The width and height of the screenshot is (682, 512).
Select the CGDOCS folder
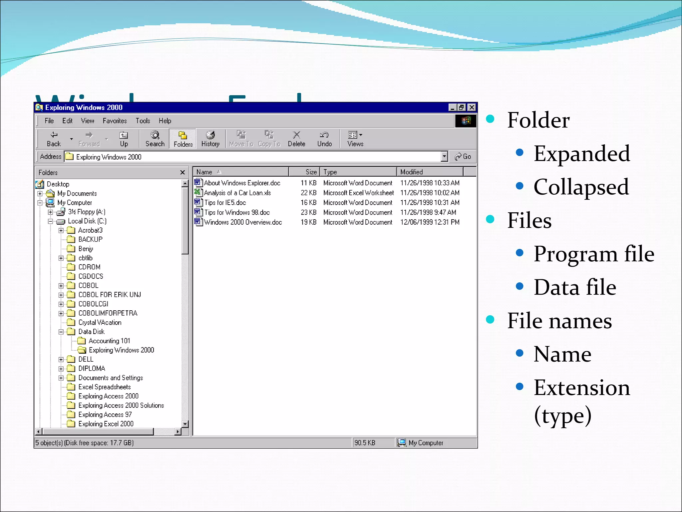click(85, 276)
